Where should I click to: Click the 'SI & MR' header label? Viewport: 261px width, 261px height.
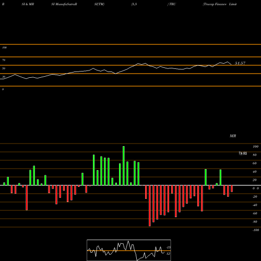(x=28, y=4)
